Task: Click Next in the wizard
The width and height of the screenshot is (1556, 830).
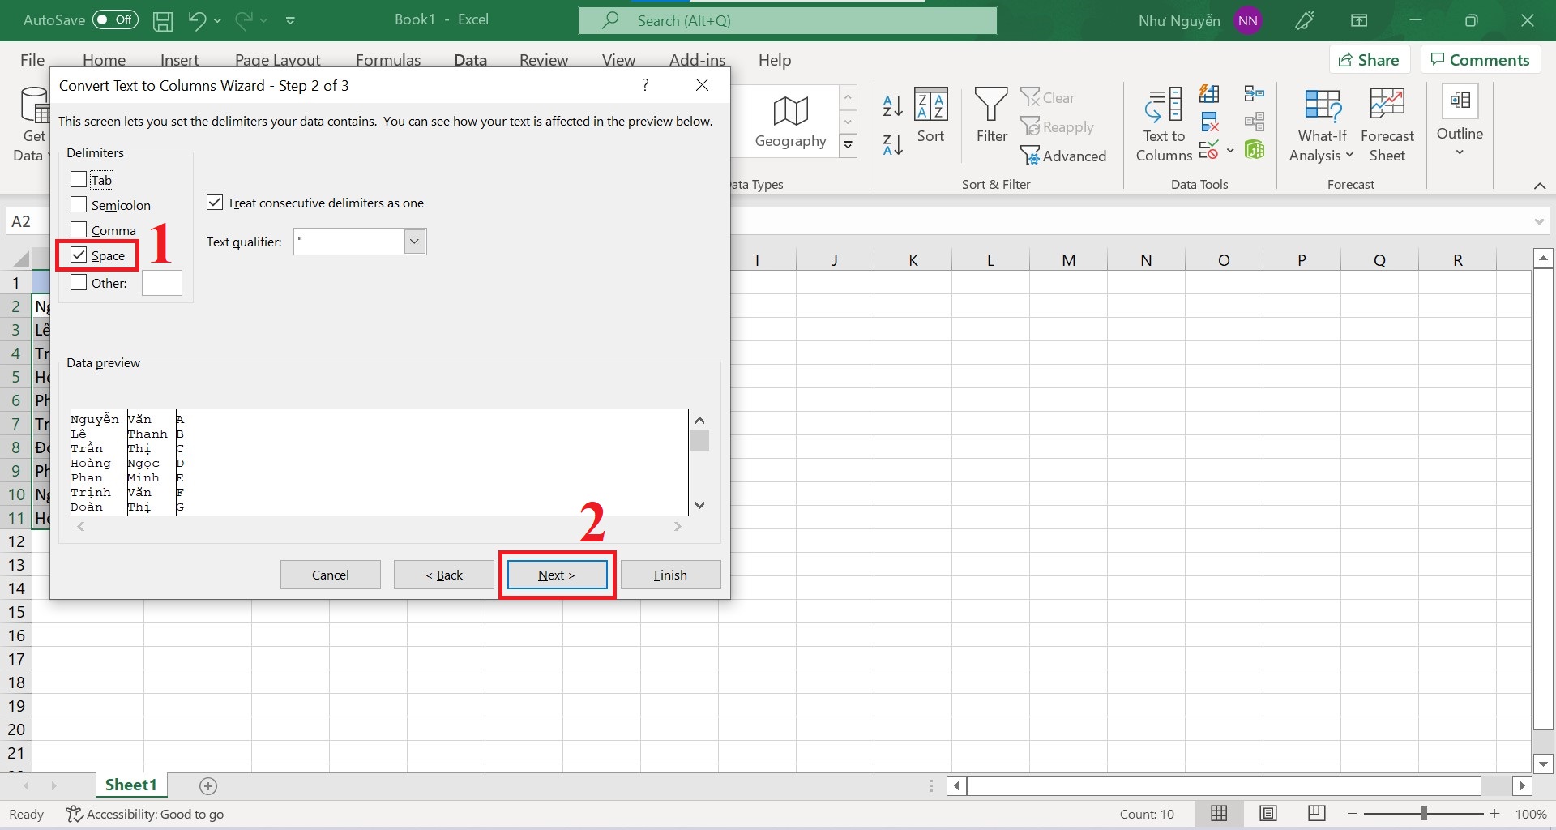Action: pyautogui.click(x=558, y=575)
